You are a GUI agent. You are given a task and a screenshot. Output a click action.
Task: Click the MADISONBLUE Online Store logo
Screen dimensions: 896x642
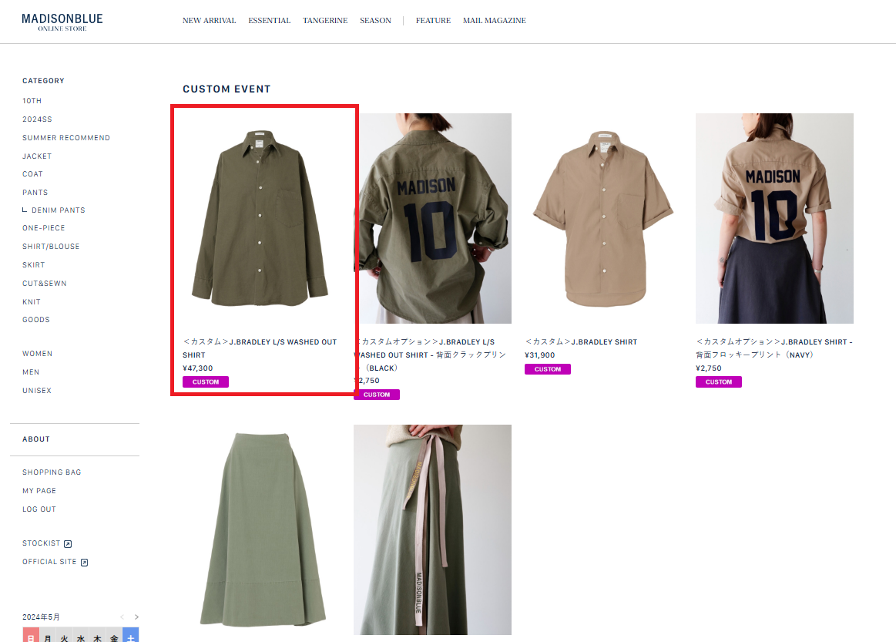pos(62,22)
